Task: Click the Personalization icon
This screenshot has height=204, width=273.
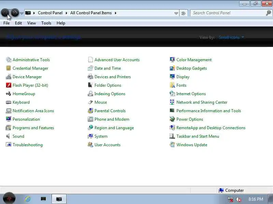Action: [x=8, y=119]
